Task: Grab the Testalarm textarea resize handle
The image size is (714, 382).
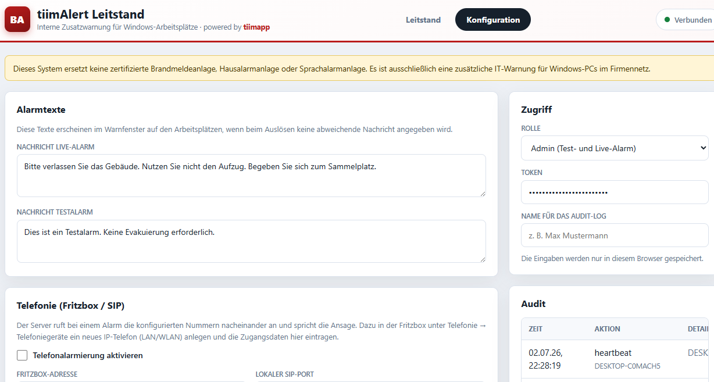Action: tap(482, 259)
